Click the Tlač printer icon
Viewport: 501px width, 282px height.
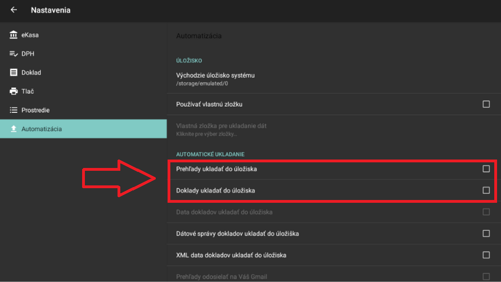coord(13,91)
